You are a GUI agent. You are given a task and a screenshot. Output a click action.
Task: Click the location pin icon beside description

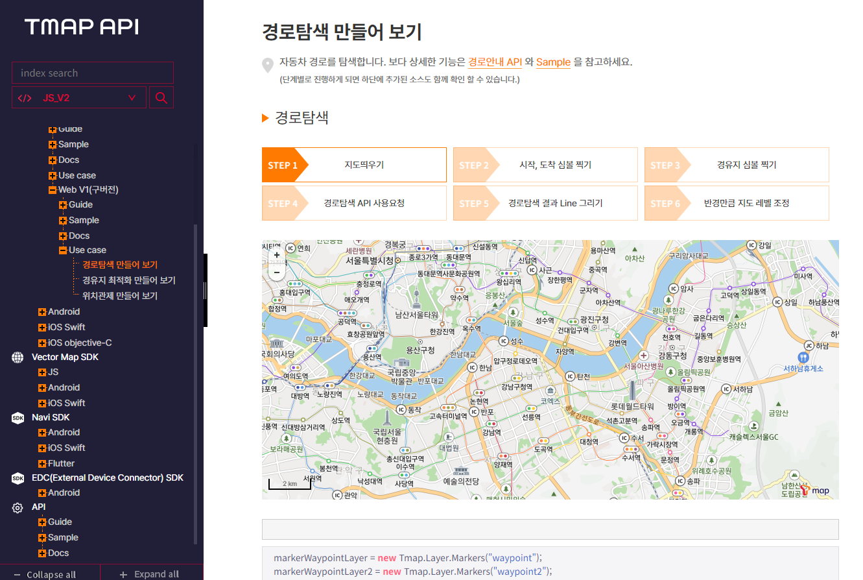click(x=268, y=65)
